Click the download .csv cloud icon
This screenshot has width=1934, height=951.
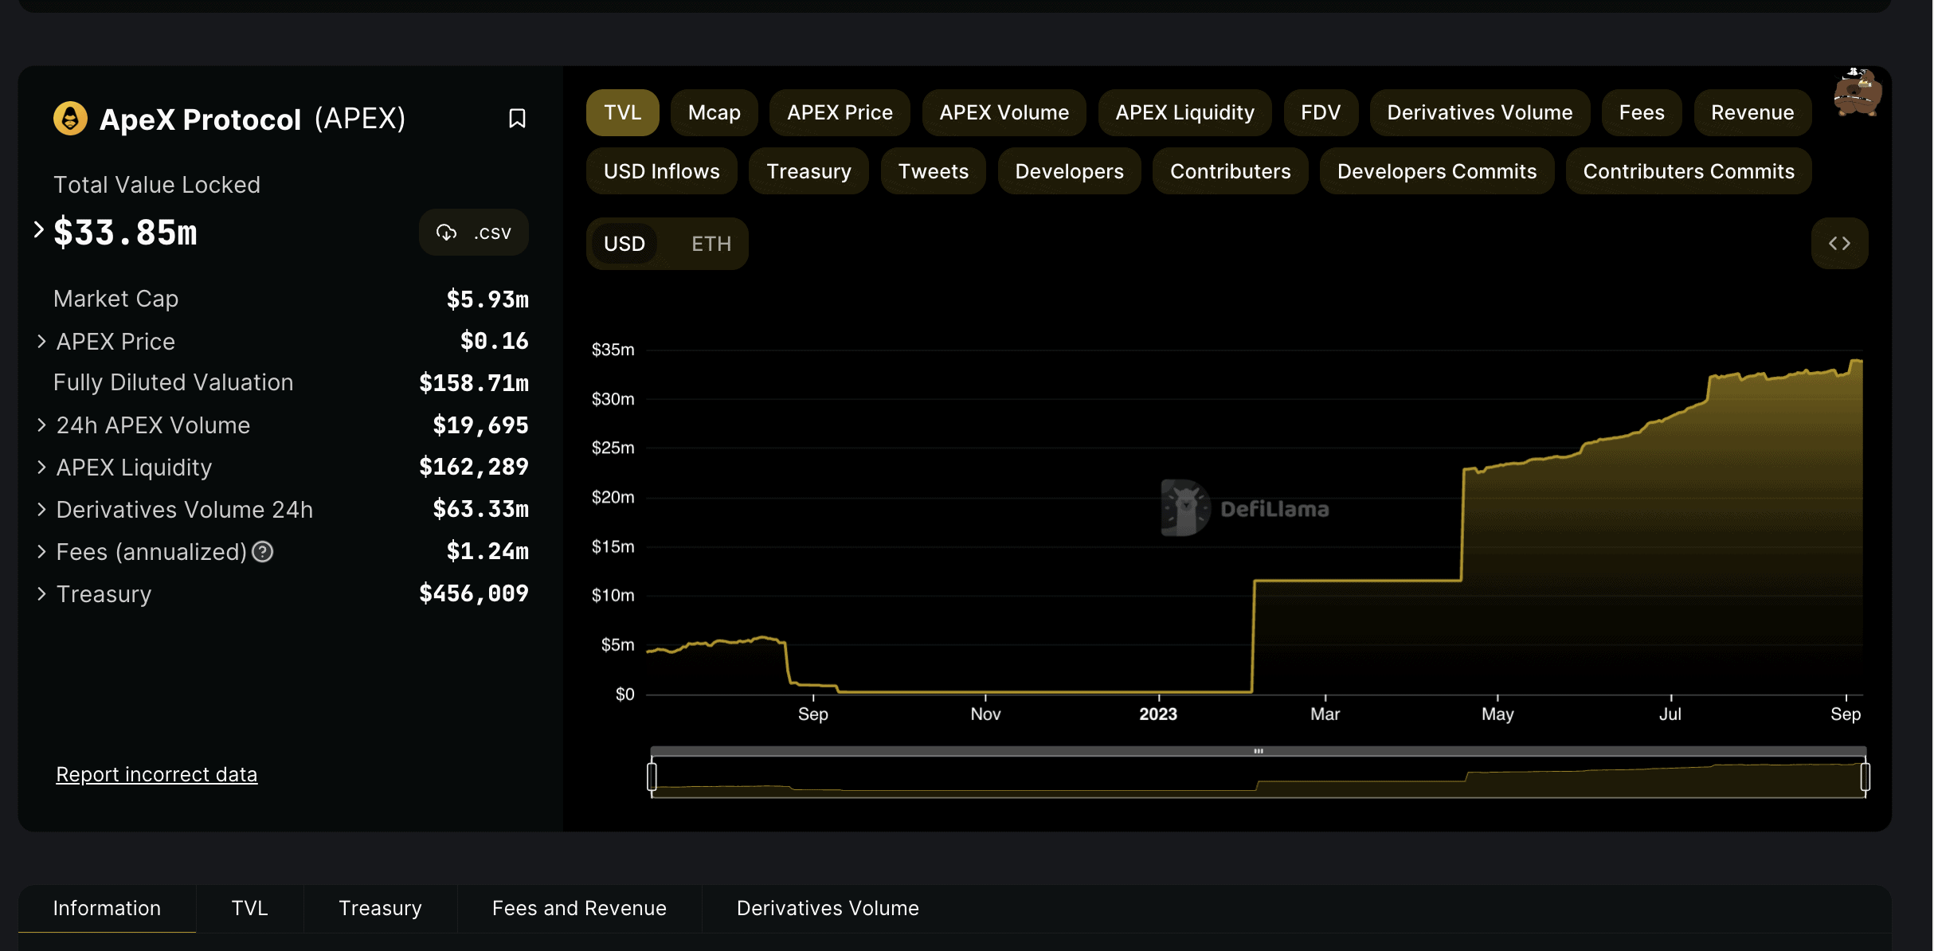click(x=446, y=233)
